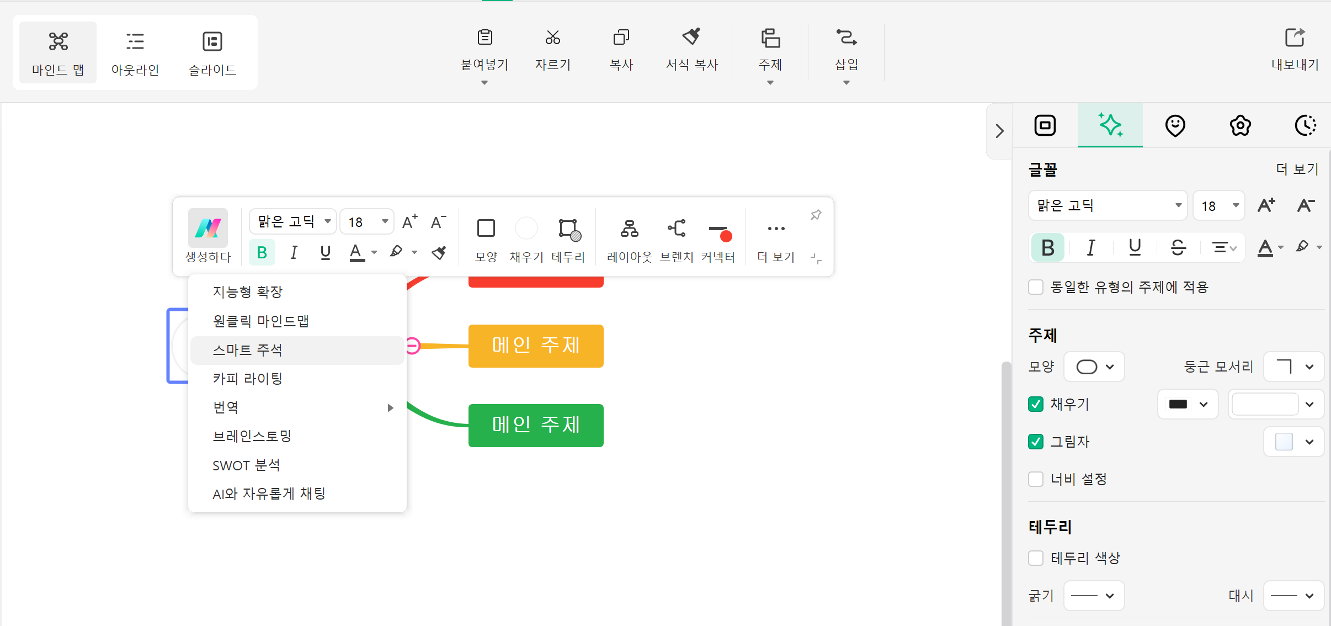The width and height of the screenshot is (1331, 626).
Task: Open text alignment dropdown in right panel
Action: (1224, 247)
